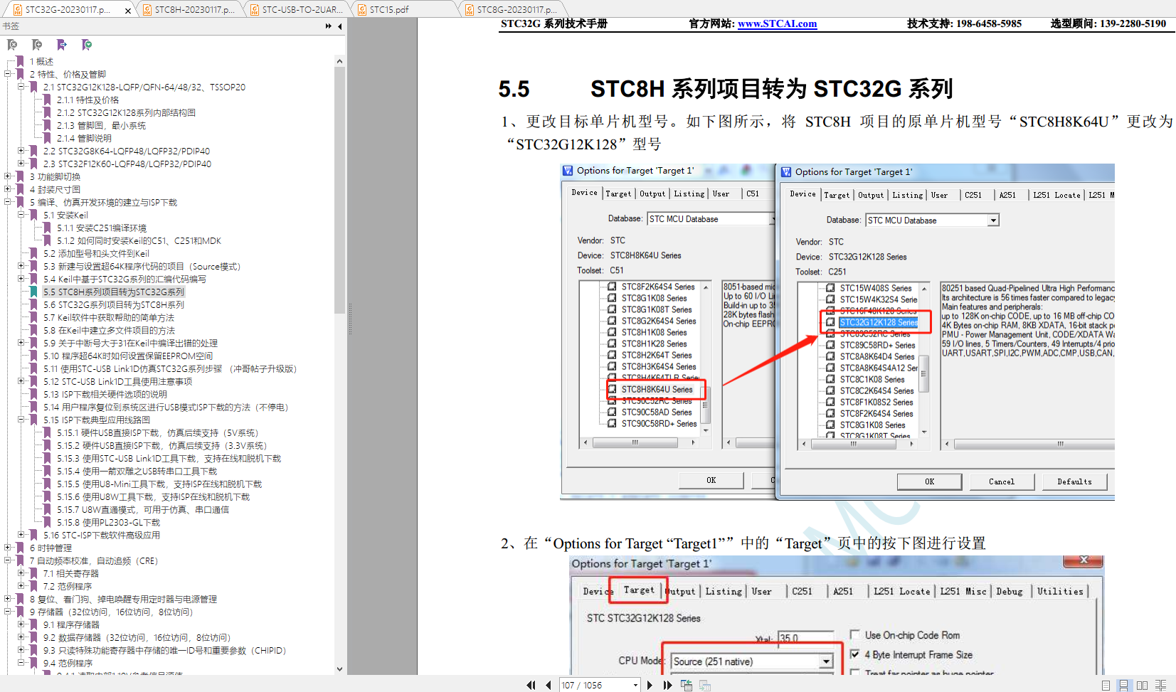Expand the '6 时钟管理' bookmark node
This screenshot has width=1176, height=692.
point(8,548)
